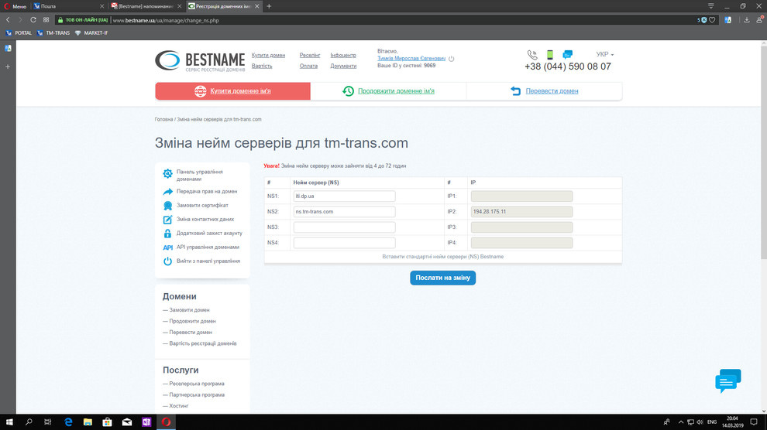Switch to the [Bestname] напоминание tab

tap(146, 6)
